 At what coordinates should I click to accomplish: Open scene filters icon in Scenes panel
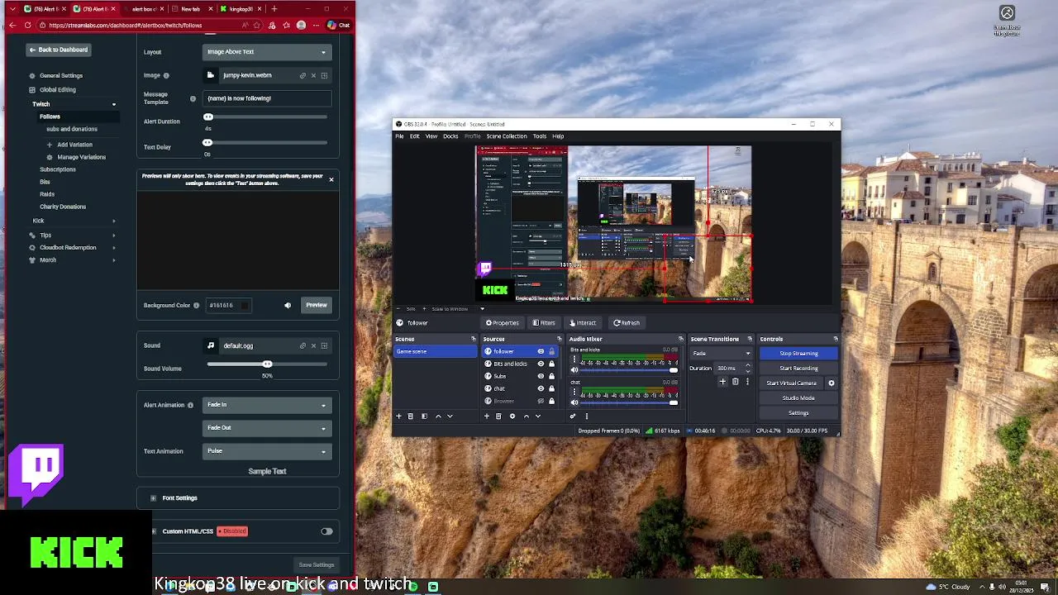(x=424, y=416)
